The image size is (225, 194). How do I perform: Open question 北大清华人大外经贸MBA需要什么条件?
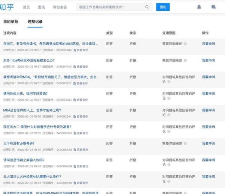[32, 177]
